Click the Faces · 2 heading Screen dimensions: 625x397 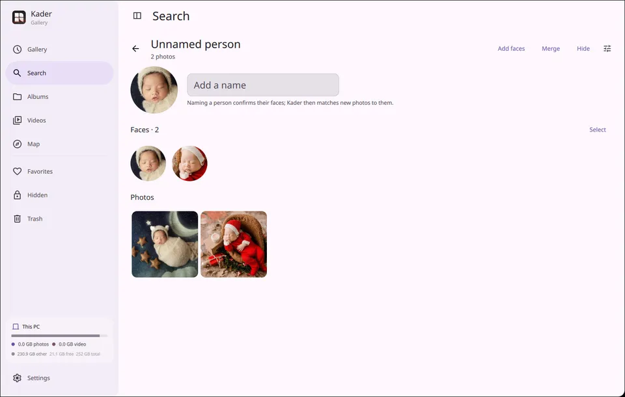pos(145,130)
